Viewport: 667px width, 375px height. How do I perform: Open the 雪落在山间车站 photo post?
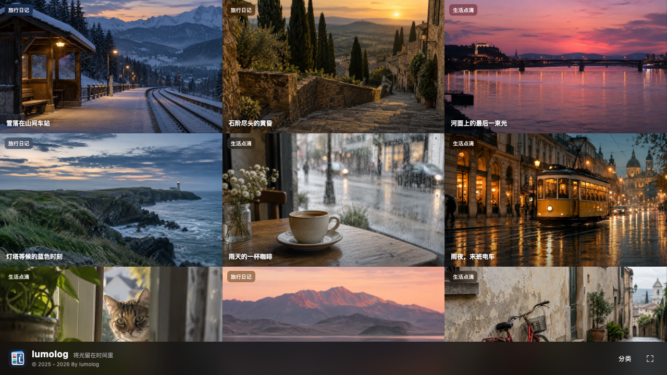(111, 67)
